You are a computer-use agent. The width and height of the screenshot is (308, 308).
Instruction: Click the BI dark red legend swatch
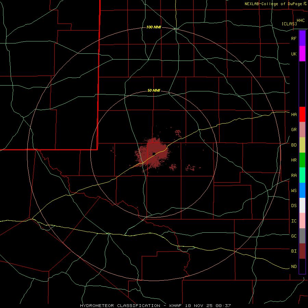click(x=302, y=251)
